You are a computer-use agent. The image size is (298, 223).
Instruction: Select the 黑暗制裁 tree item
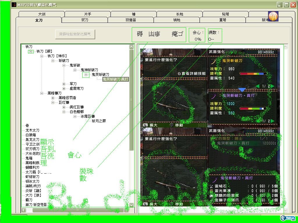pyautogui.click(x=32, y=163)
